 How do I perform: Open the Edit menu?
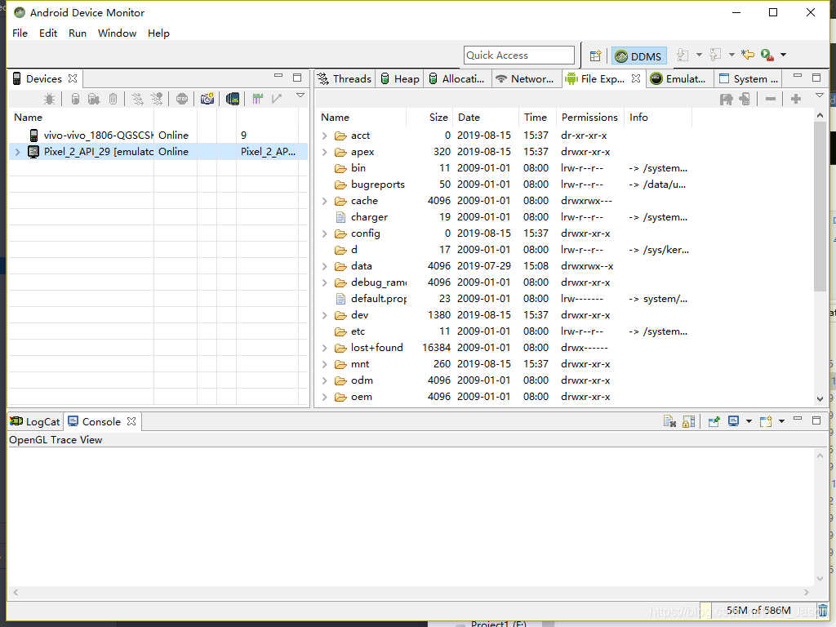tap(48, 33)
